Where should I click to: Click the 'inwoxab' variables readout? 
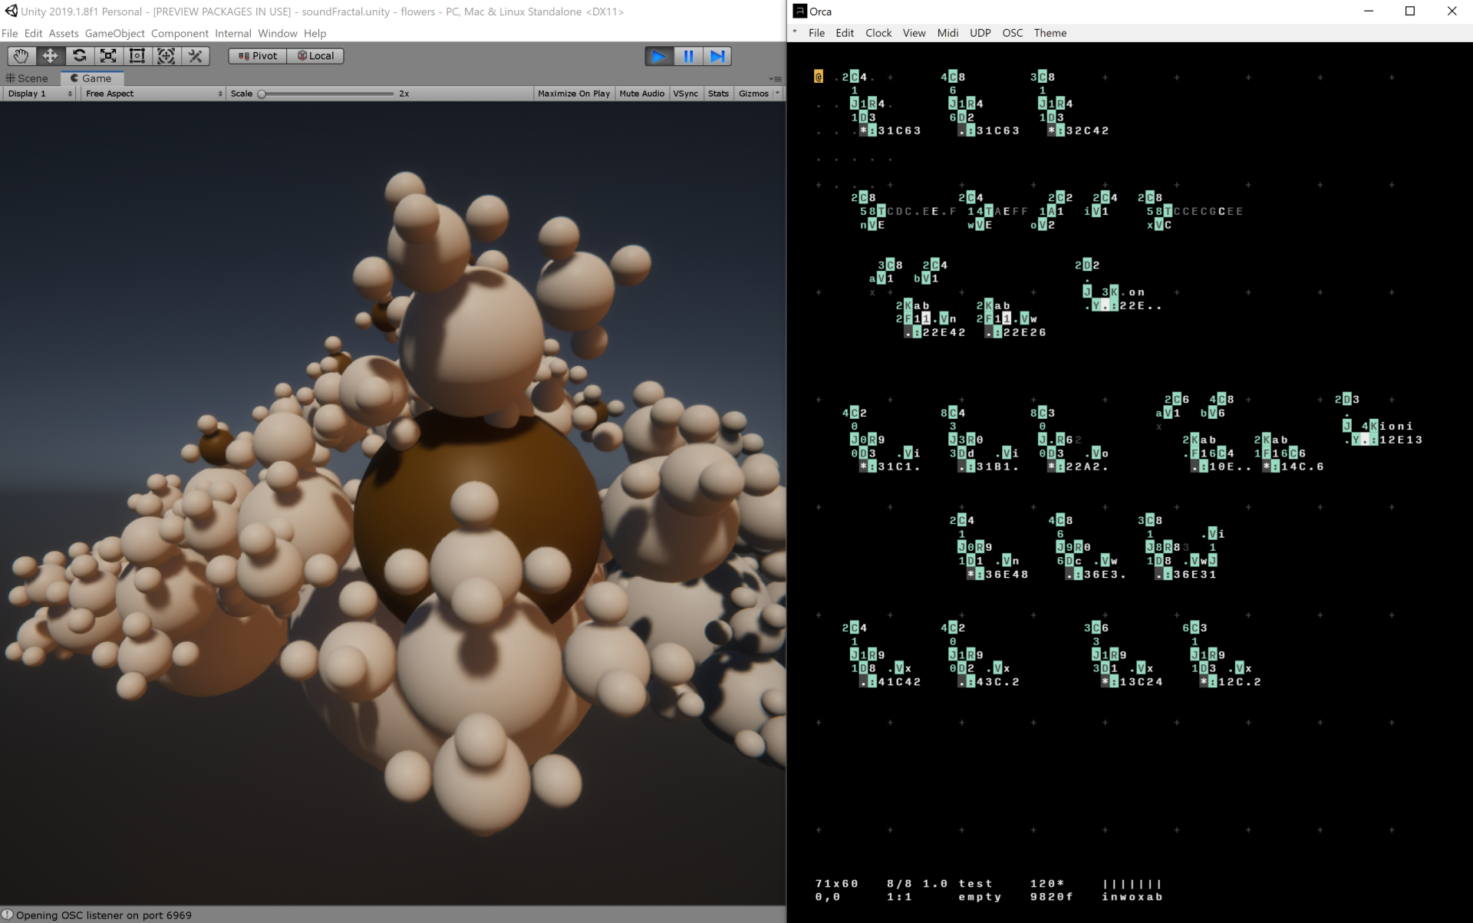click(1132, 897)
